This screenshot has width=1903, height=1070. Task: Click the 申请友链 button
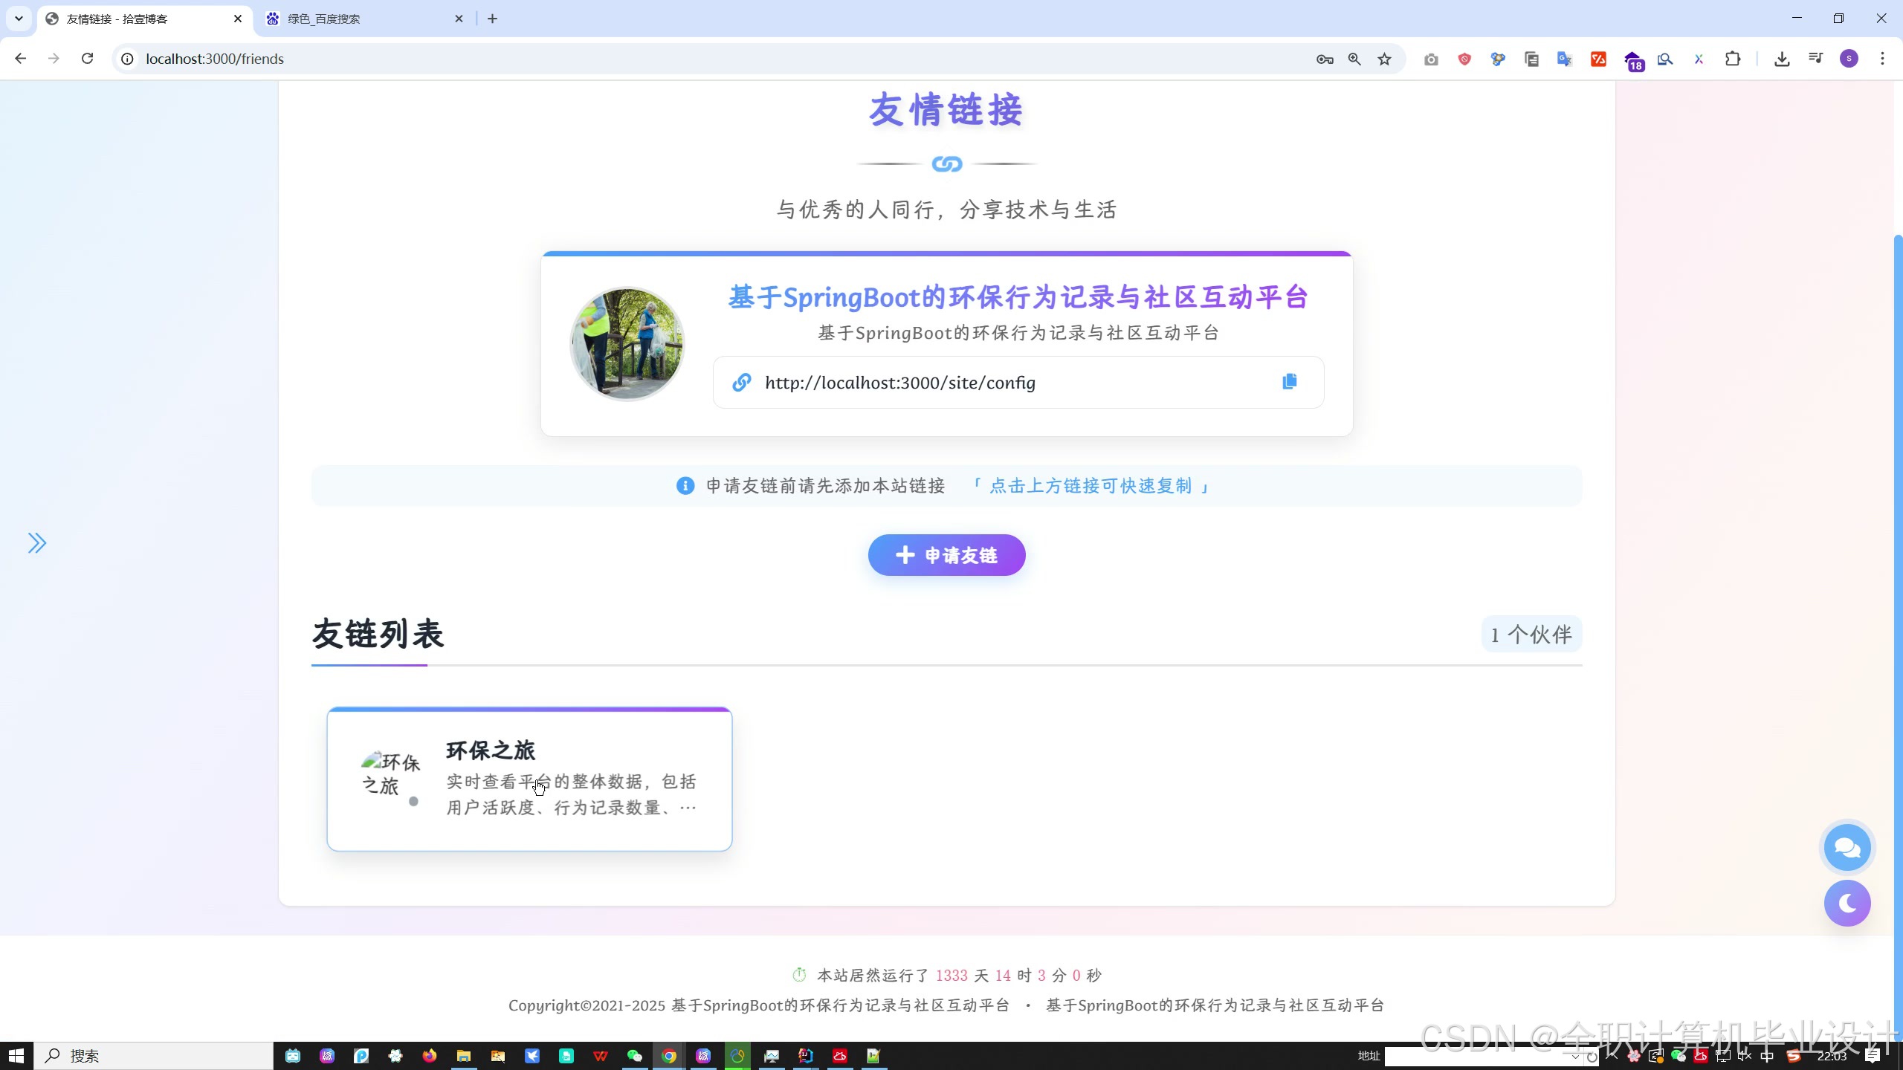[946, 555]
